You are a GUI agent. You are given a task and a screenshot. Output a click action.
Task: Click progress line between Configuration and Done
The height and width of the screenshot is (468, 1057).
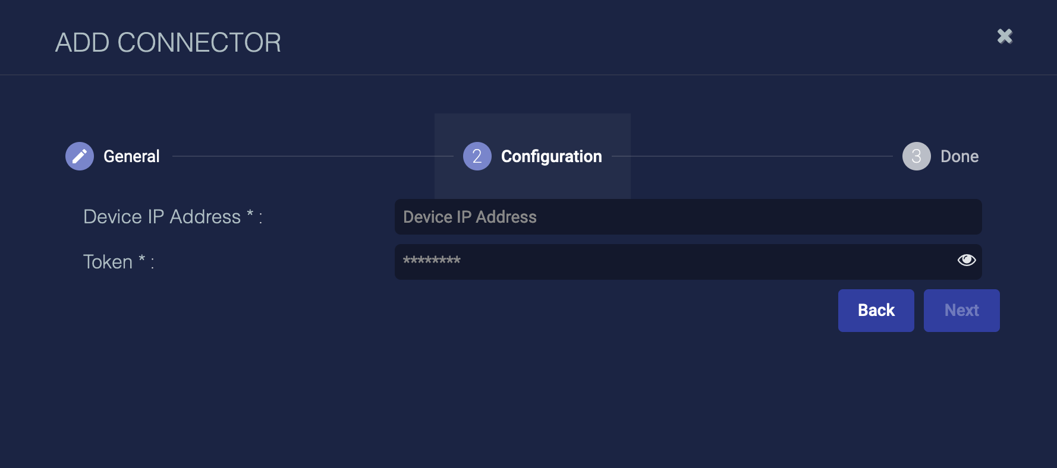click(x=752, y=156)
